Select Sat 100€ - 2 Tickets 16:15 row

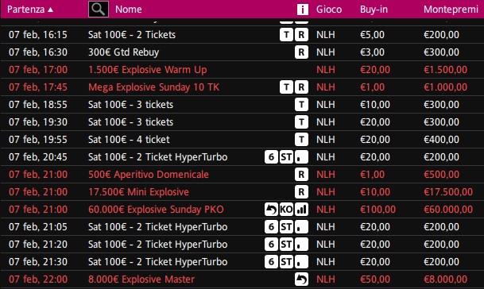[x=242, y=35]
